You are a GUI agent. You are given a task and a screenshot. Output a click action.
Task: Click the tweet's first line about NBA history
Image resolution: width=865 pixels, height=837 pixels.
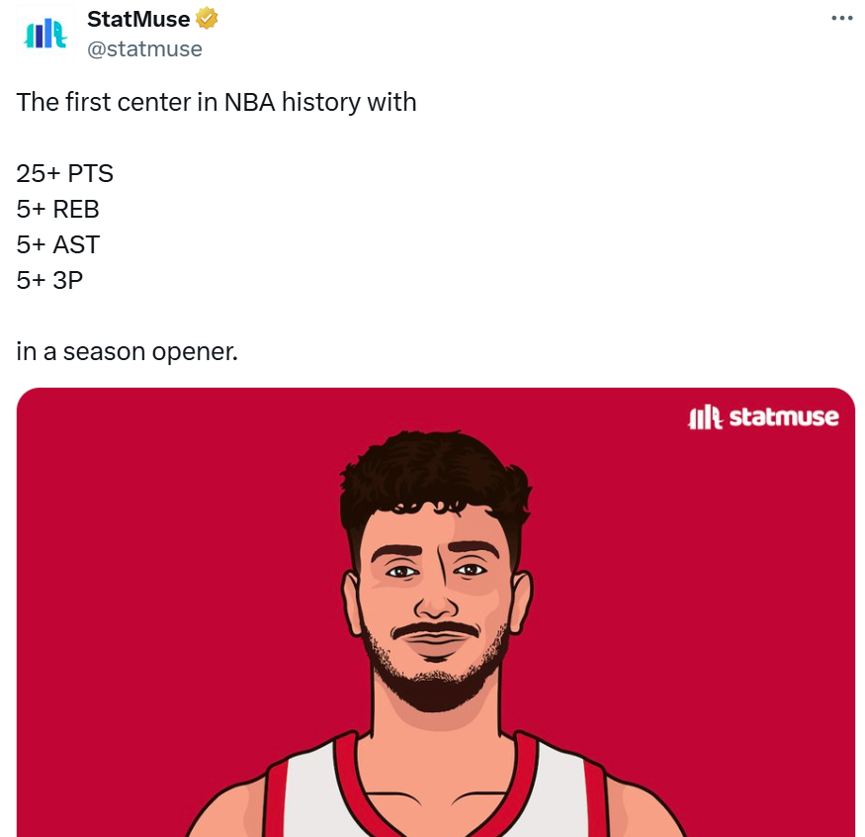pos(216,102)
